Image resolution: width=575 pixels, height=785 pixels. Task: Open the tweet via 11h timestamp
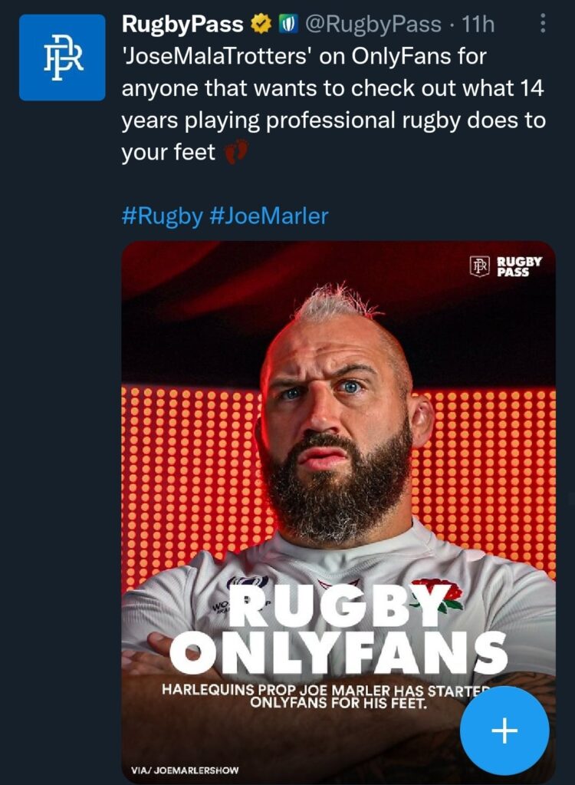479,25
